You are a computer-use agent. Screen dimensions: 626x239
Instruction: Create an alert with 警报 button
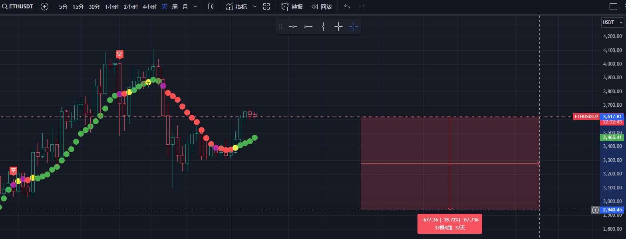point(292,6)
